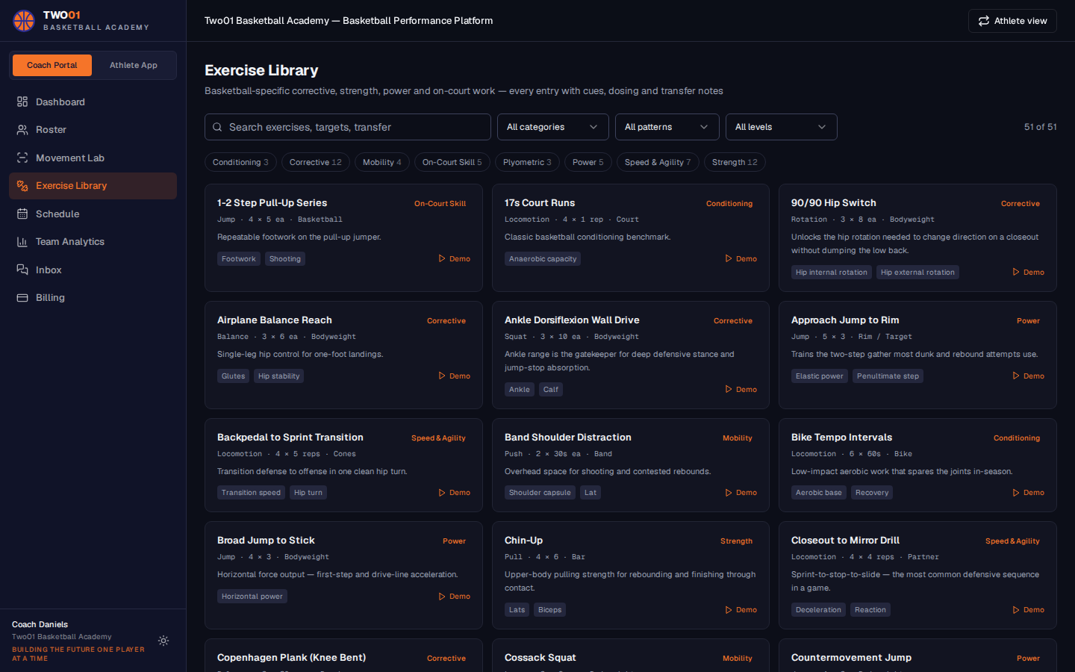Open the Cossack Squat card title
Viewport: 1075px width, 672px height.
540,658
